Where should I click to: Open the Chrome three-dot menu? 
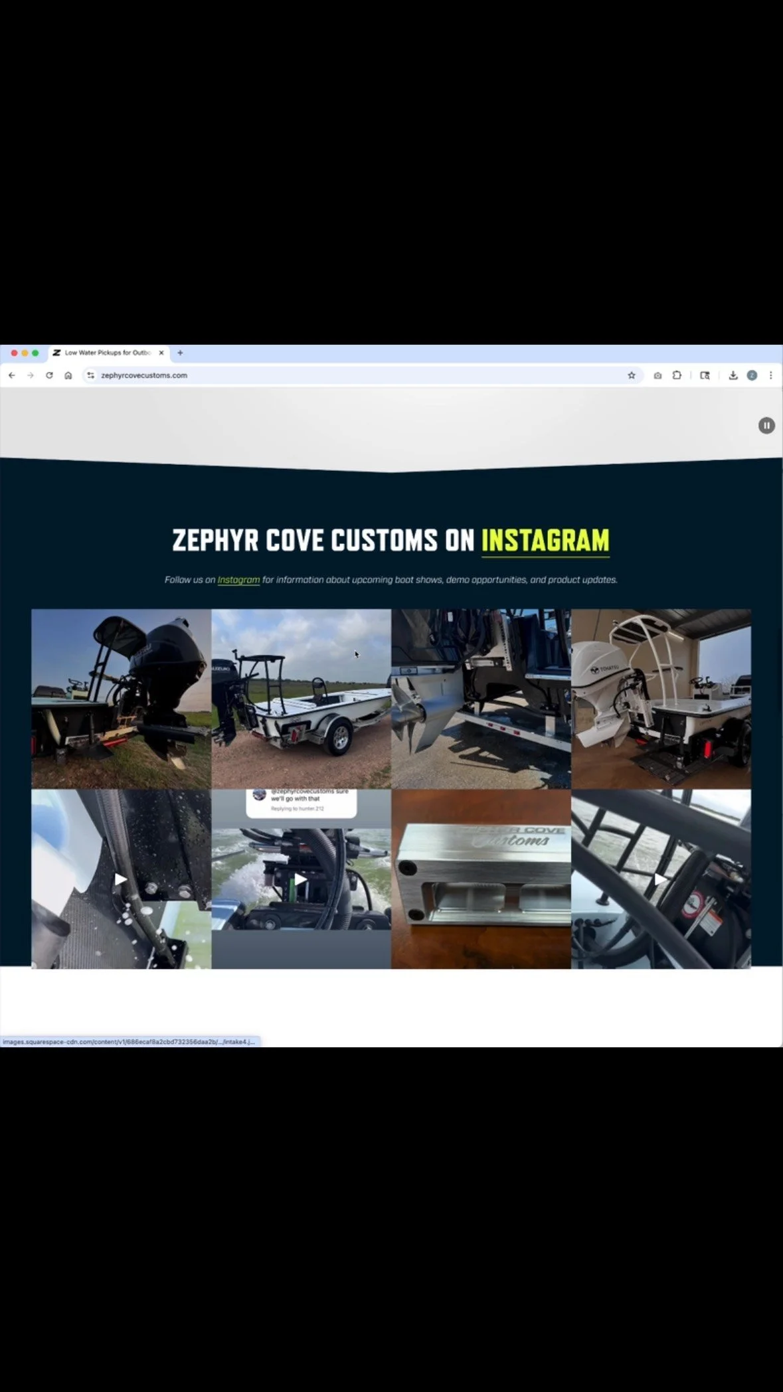click(770, 375)
